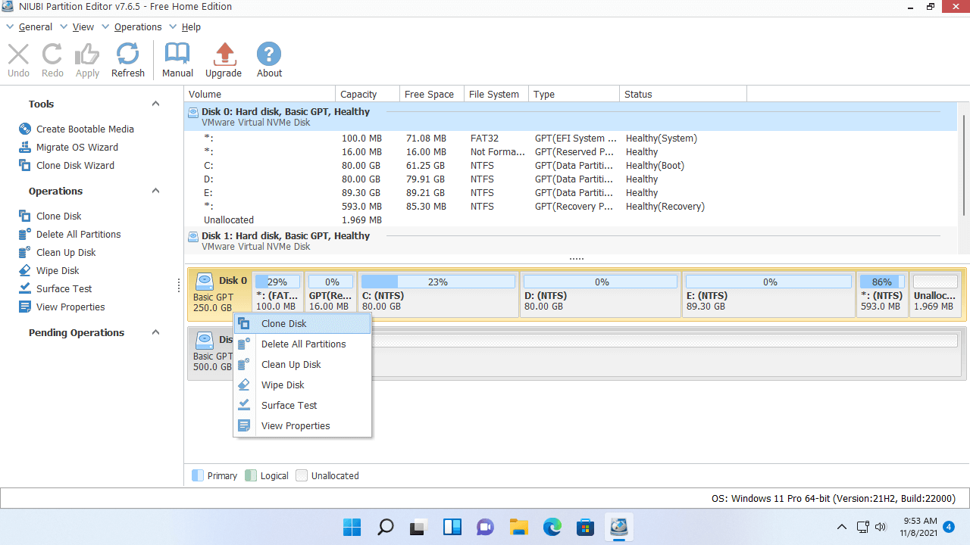Viewport: 970px width, 545px height.
Task: Choose Clone Disk from context menu
Action: (x=284, y=324)
